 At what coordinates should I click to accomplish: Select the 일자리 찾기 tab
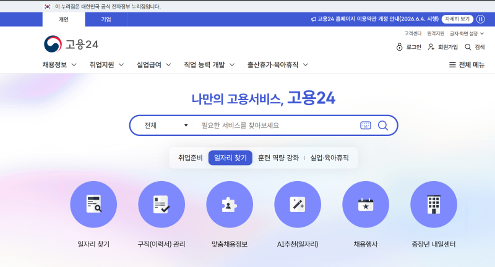pyautogui.click(x=230, y=158)
